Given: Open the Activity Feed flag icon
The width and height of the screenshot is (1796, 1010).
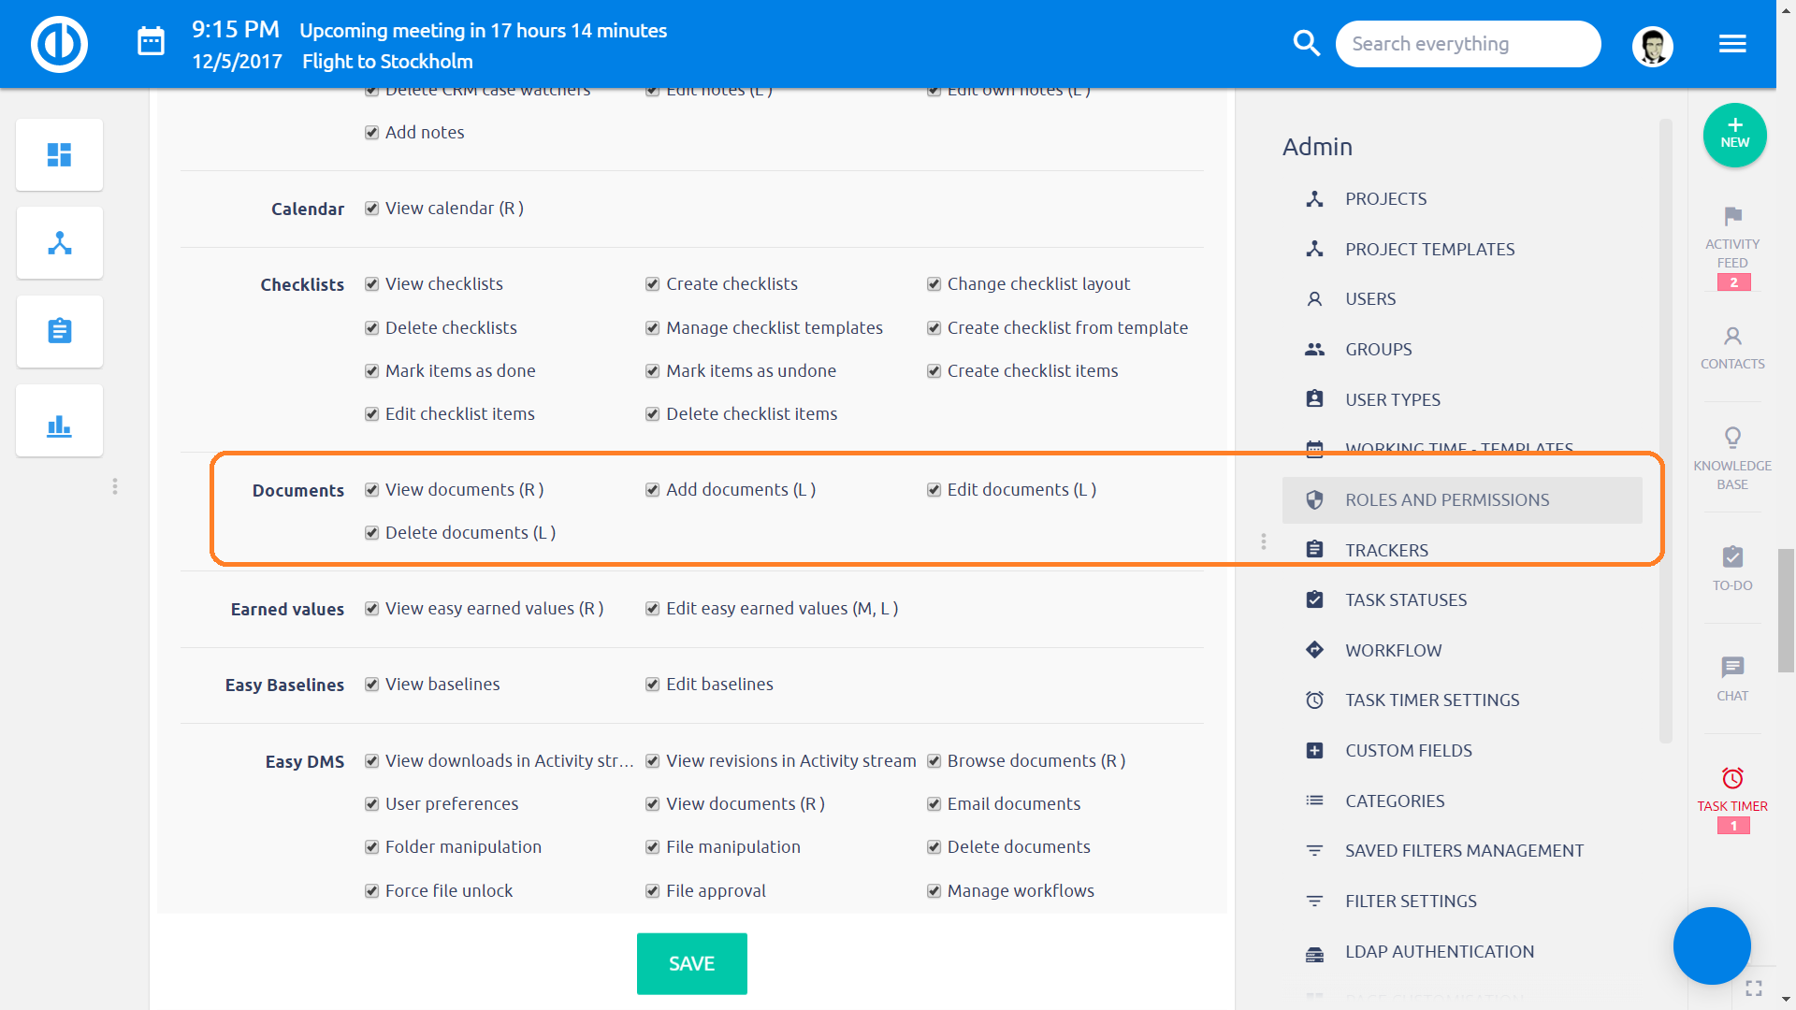Looking at the screenshot, I should point(1732,217).
